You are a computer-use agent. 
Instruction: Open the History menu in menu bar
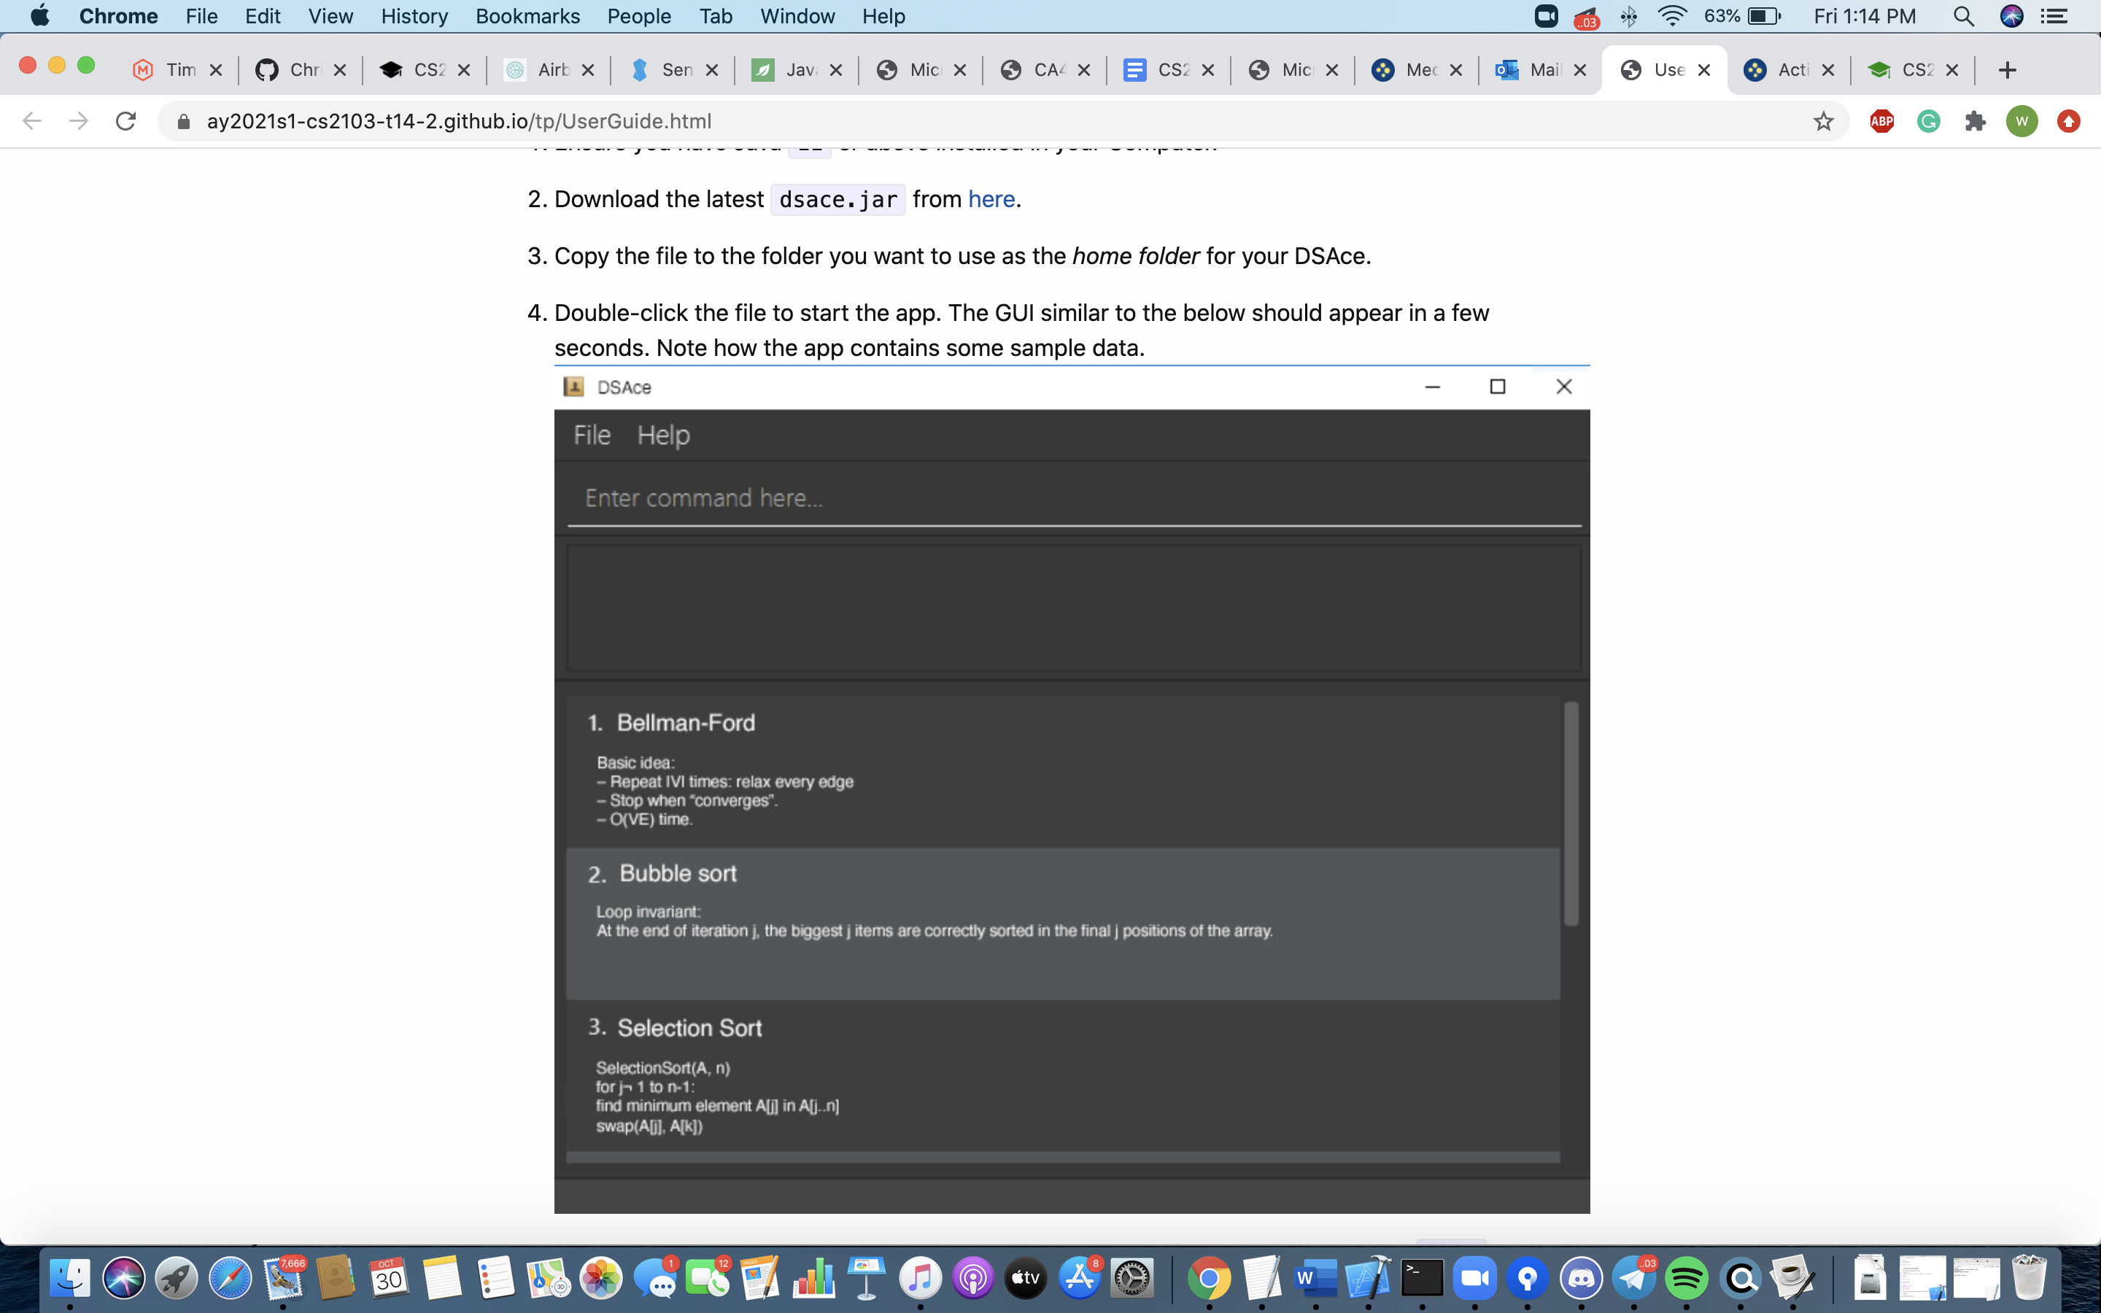[414, 15]
